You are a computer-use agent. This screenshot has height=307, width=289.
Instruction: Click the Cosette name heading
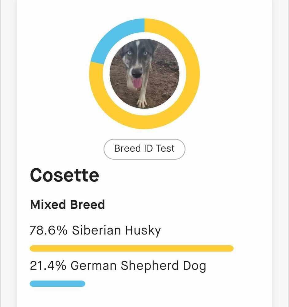64,175
